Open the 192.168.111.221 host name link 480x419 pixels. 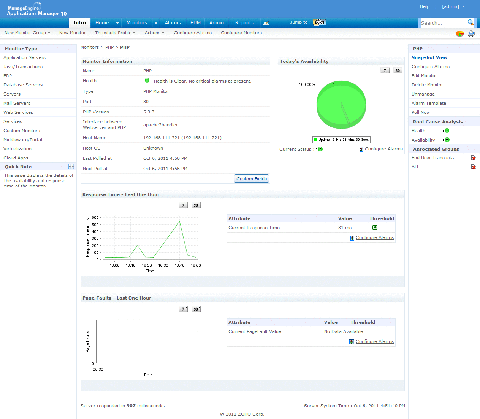[x=182, y=138]
